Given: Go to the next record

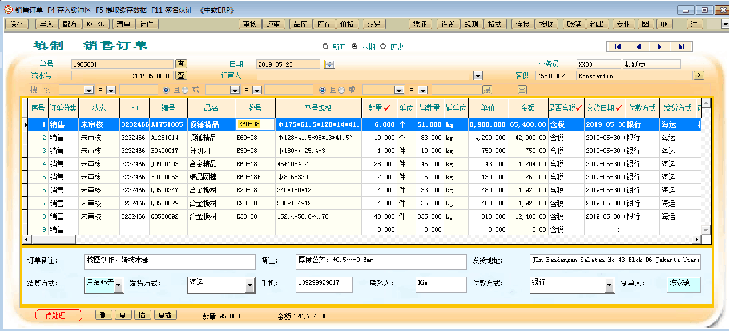Looking at the screenshot, I should point(659,47).
